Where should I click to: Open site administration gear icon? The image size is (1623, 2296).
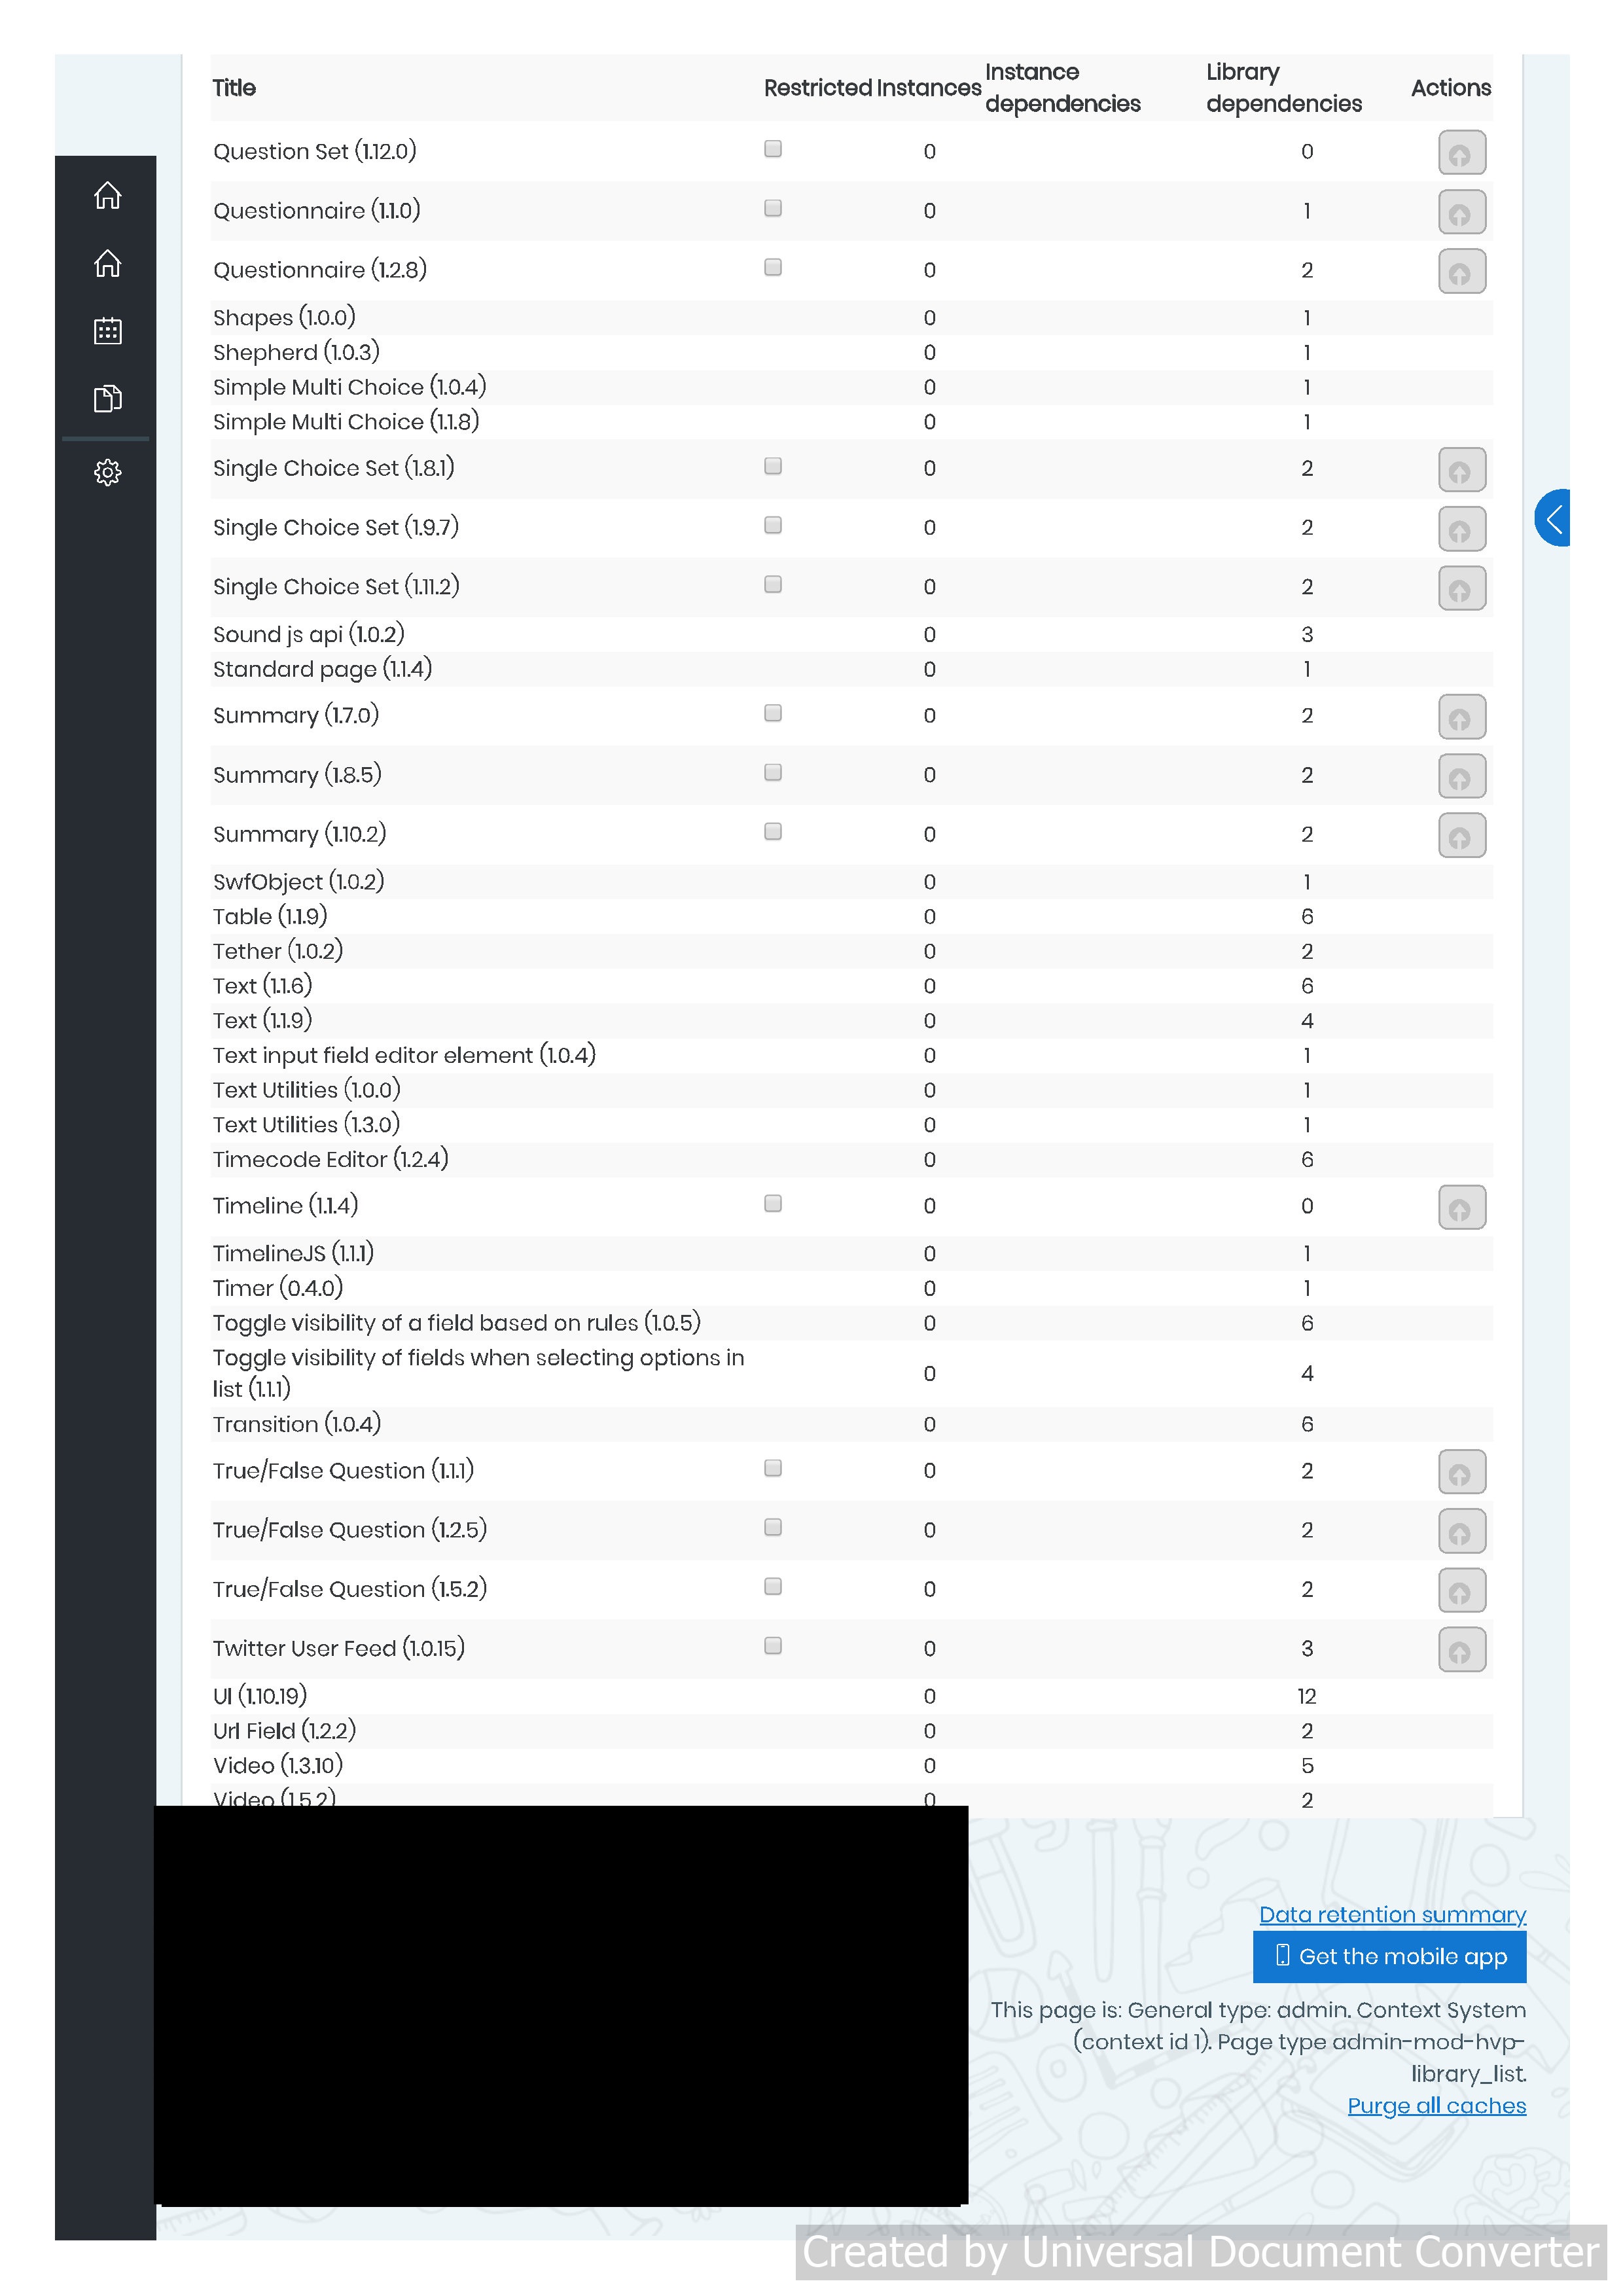click(107, 472)
